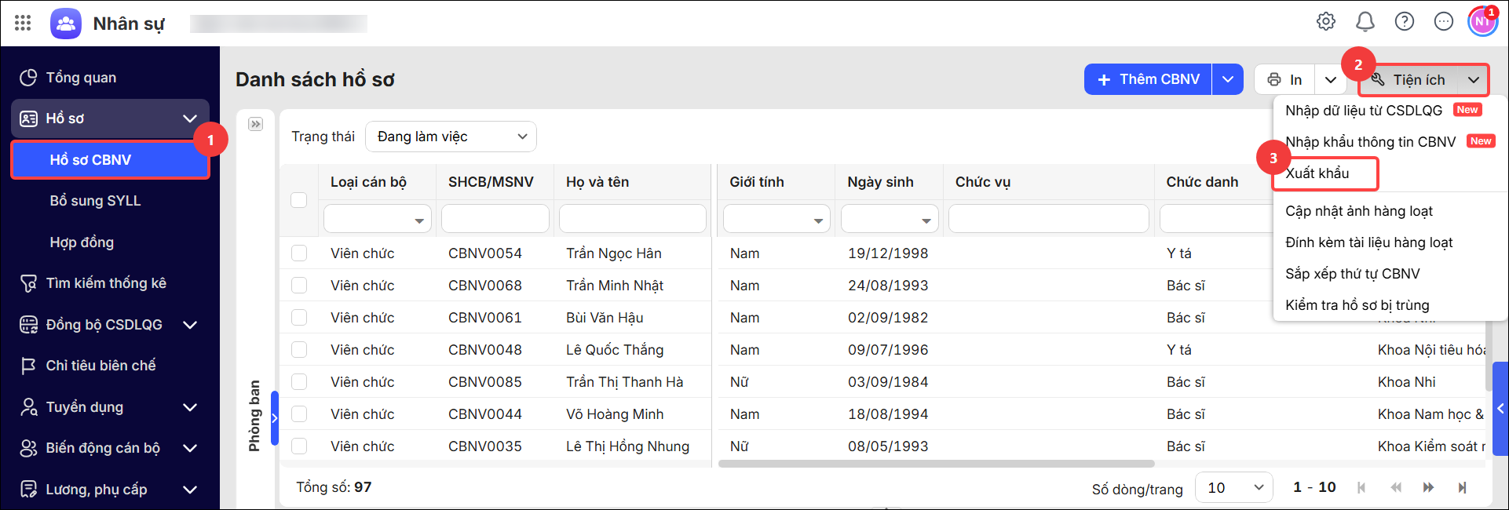The height and width of the screenshot is (510, 1509).
Task: Expand Tuyển dụng sidebar group
Action: pos(190,407)
